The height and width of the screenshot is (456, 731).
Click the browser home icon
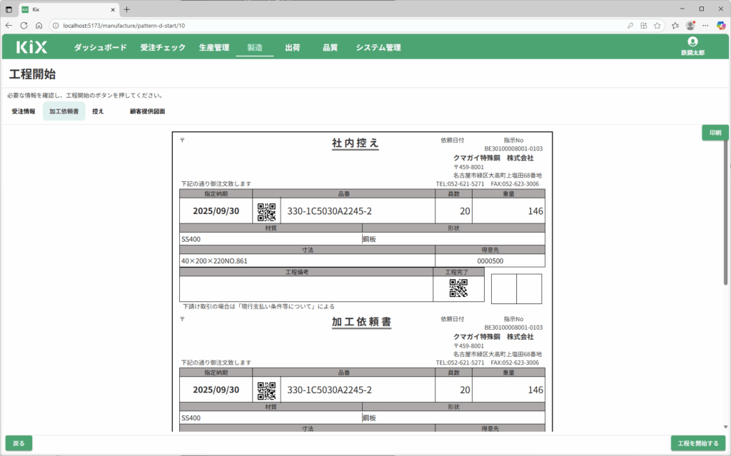coord(39,25)
